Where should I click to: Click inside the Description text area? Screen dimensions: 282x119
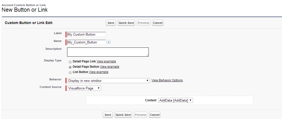[x=108, y=52]
